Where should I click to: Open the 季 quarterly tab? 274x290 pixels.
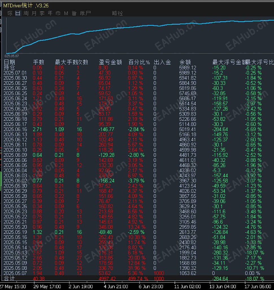pos(42,13)
